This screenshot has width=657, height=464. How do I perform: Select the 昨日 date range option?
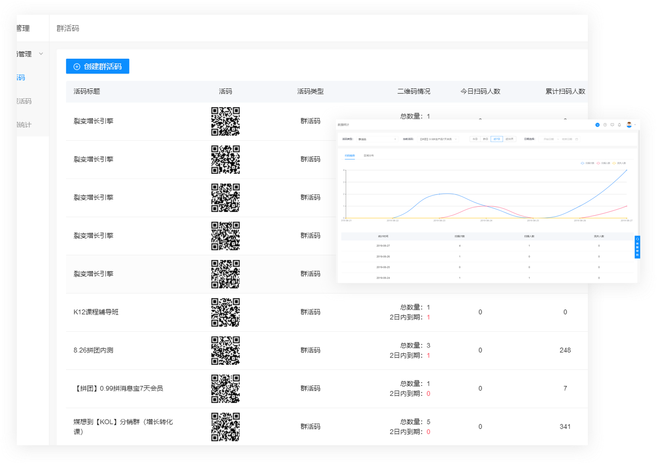click(485, 139)
